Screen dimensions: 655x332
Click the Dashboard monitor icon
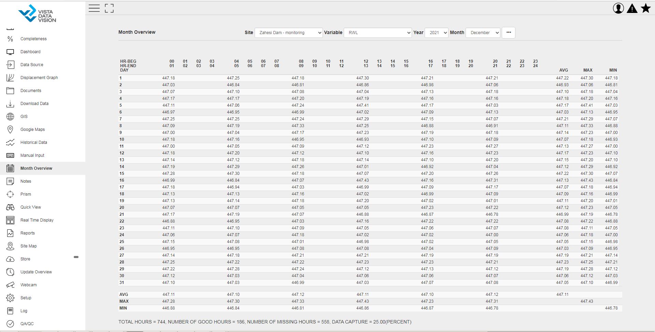pyautogui.click(x=10, y=52)
